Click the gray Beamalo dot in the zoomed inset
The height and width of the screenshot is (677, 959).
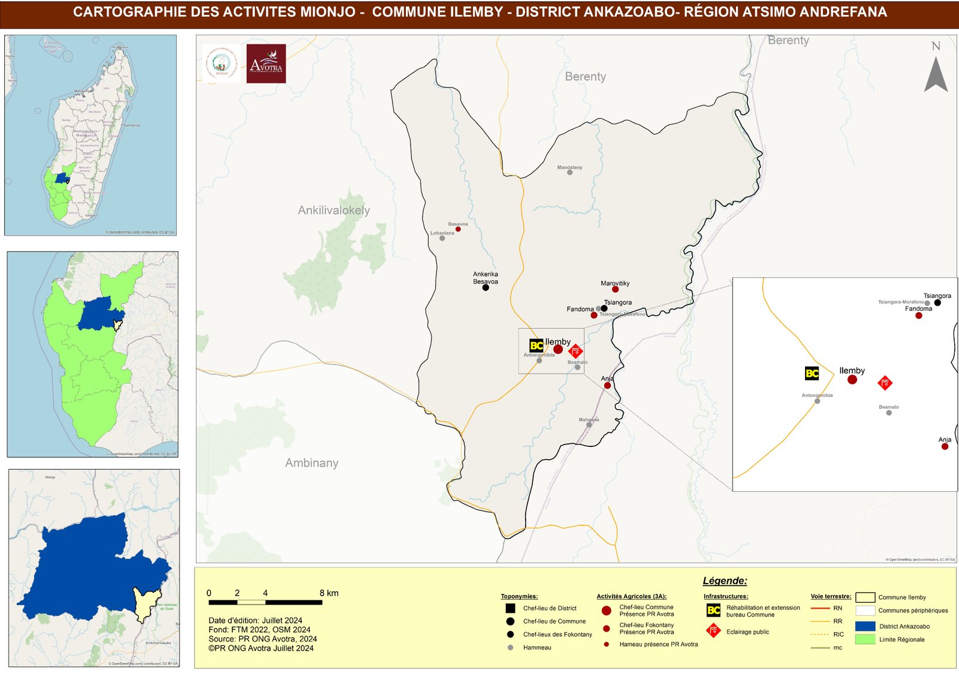pos(889,413)
